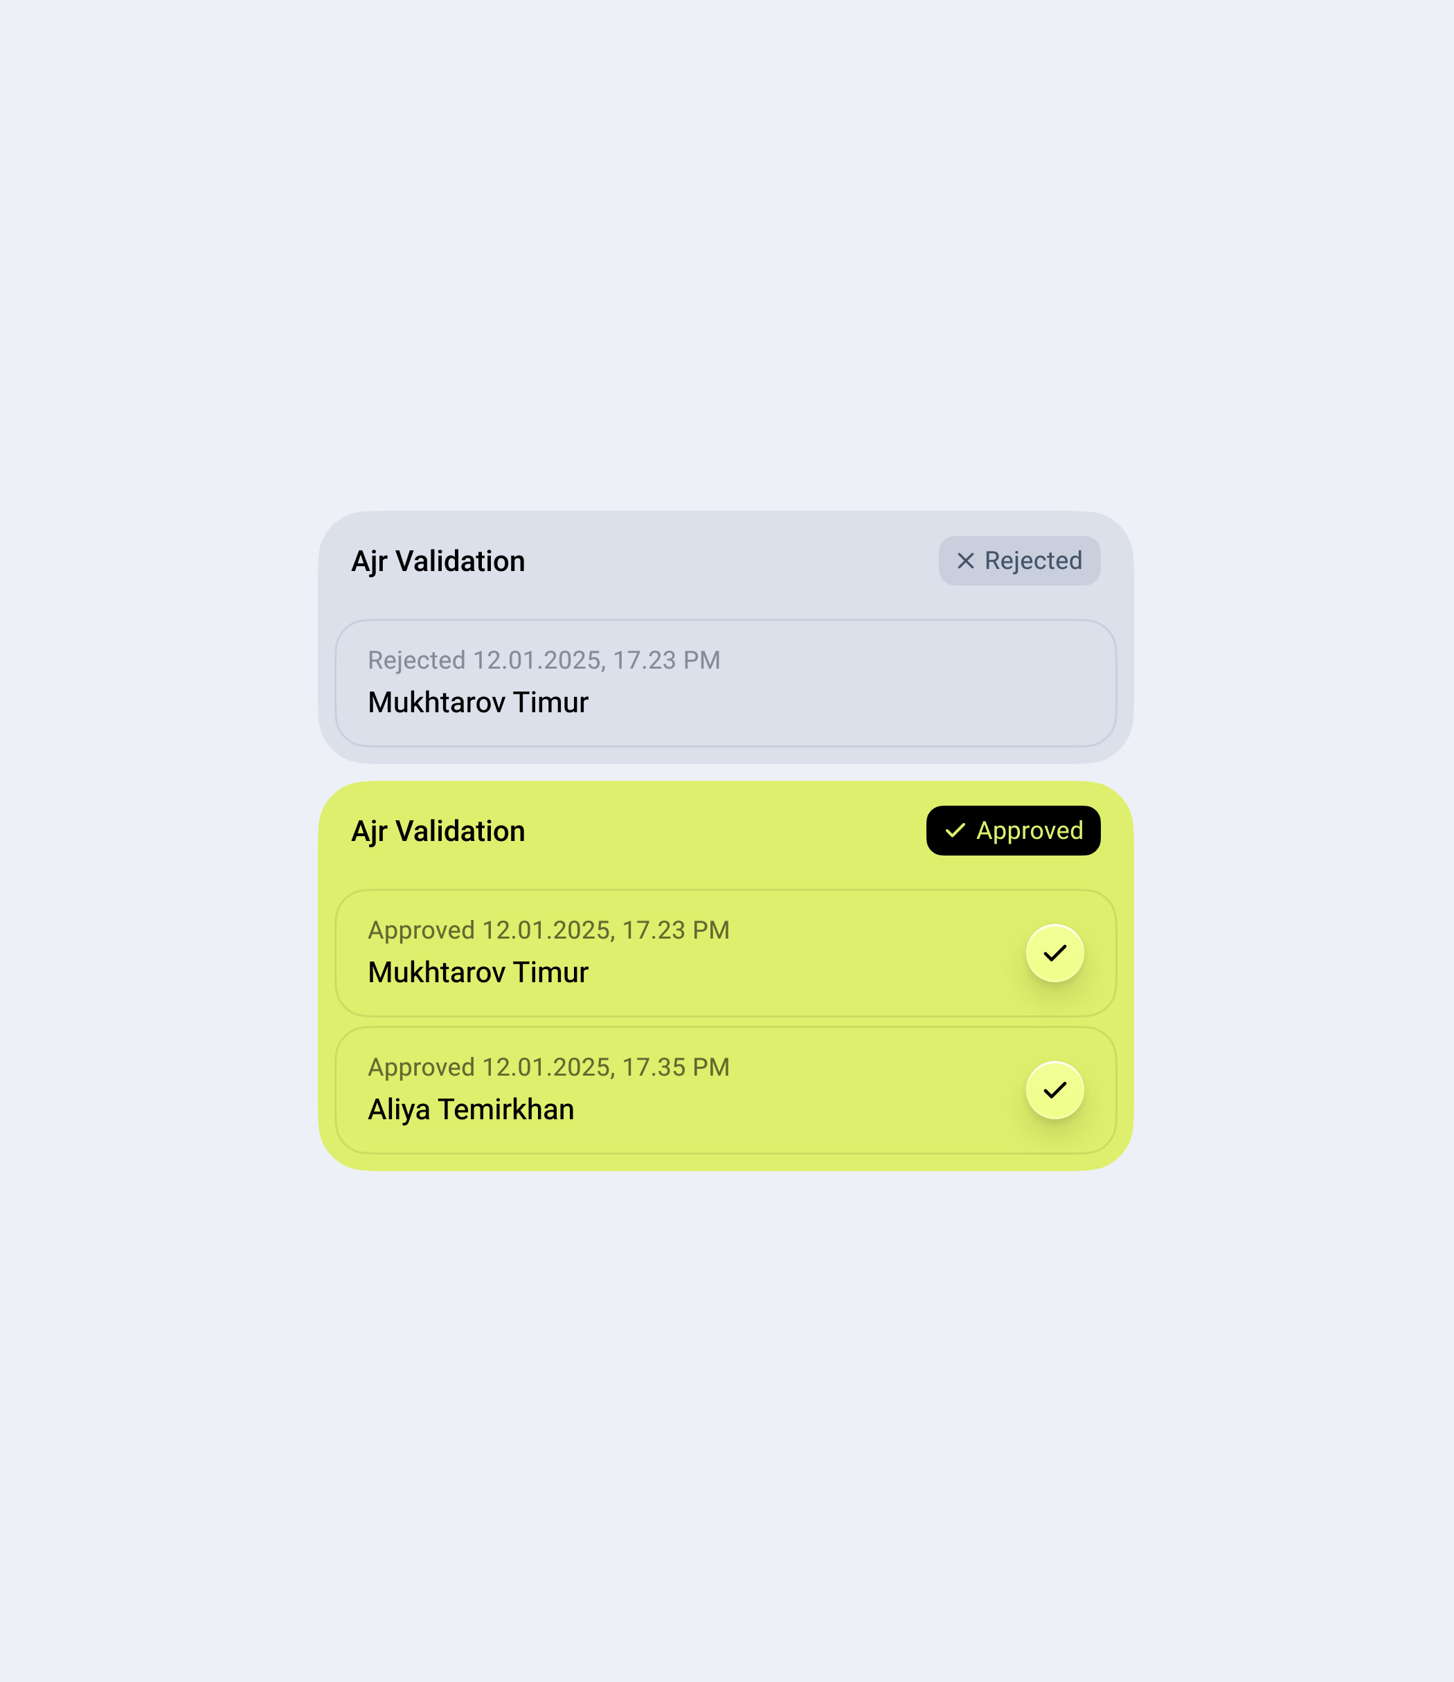
Task: Open Mukhtarov Timur name in the approved card
Action: [478, 973]
